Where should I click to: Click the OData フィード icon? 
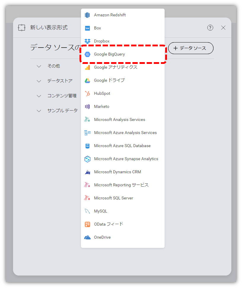coord(87,224)
